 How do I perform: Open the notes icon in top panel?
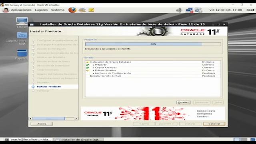(91, 10)
